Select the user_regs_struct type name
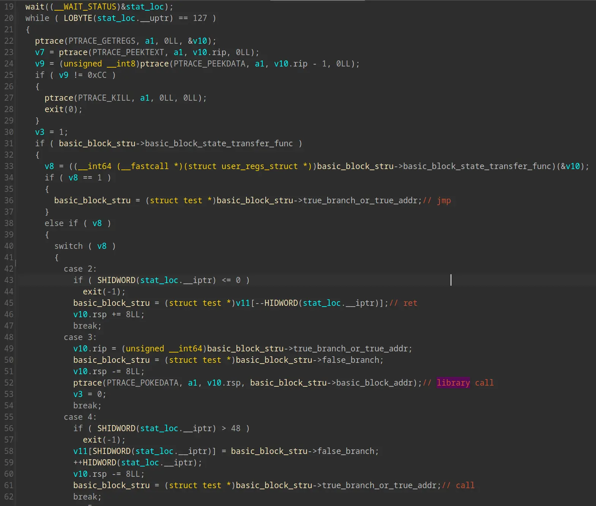The width and height of the screenshot is (596, 506). (x=259, y=166)
